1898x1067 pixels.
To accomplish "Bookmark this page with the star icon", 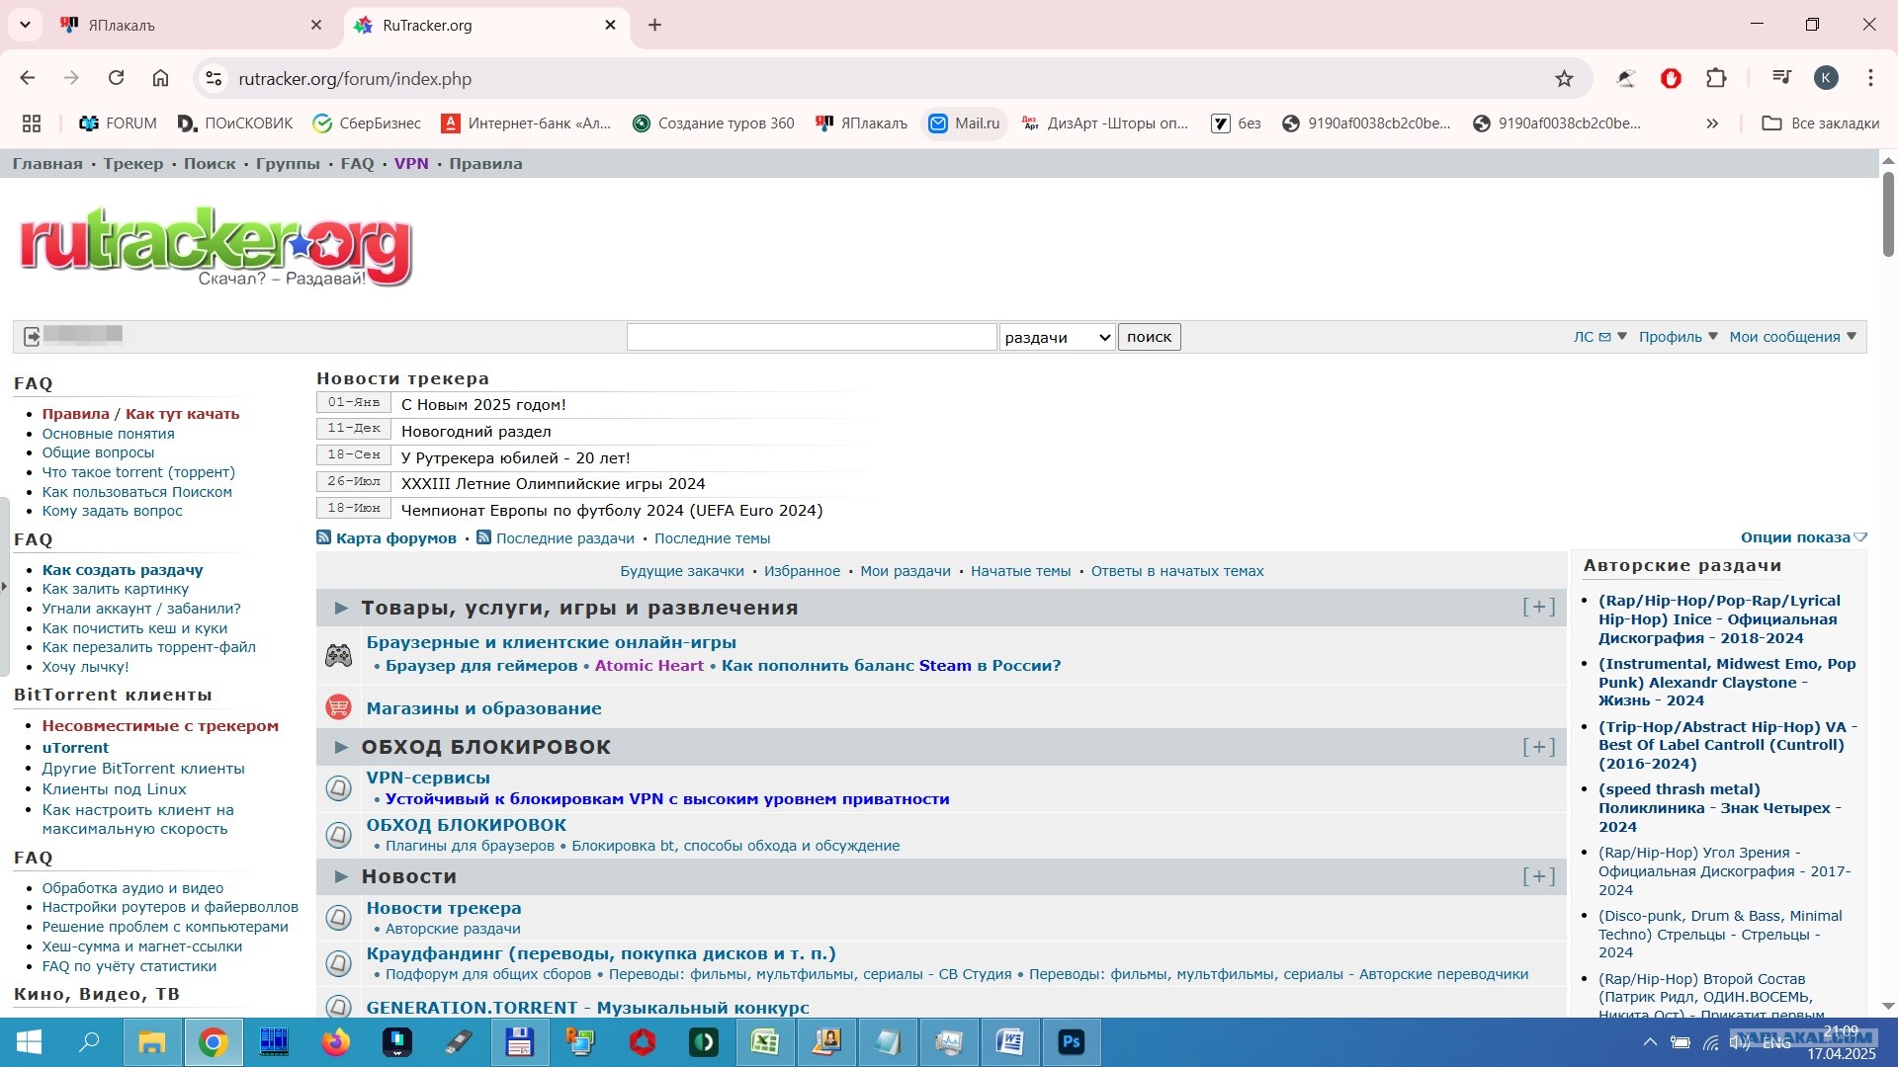I will pyautogui.click(x=1564, y=78).
